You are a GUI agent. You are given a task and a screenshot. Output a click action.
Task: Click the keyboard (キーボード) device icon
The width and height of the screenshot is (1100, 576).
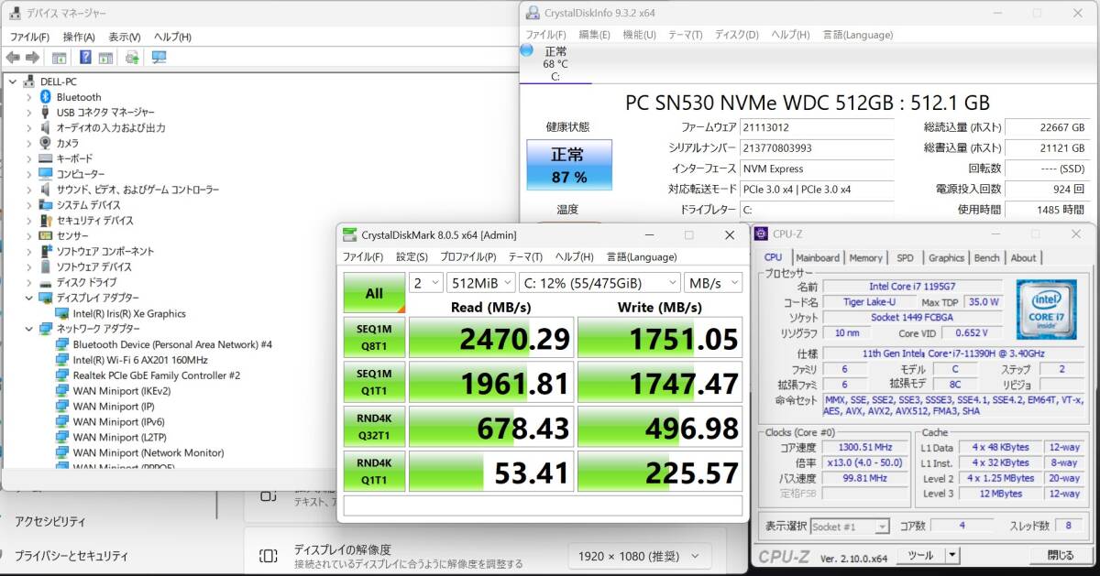click(x=45, y=158)
